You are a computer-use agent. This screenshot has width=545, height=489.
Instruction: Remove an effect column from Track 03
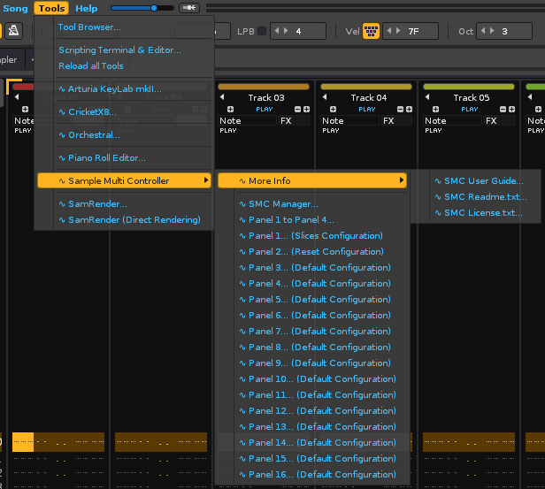pos(297,109)
